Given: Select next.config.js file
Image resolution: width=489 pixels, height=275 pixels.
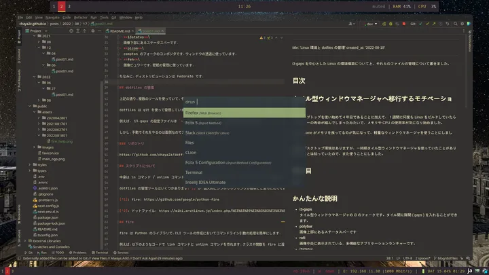Looking at the screenshot, I should coord(46,206).
